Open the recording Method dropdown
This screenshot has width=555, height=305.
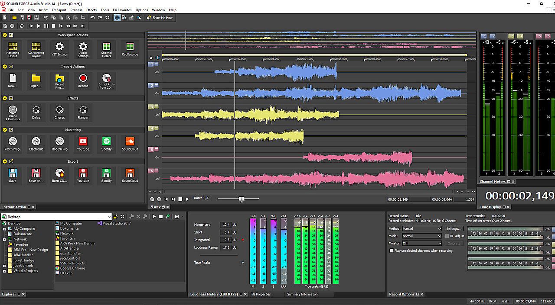coord(421,229)
